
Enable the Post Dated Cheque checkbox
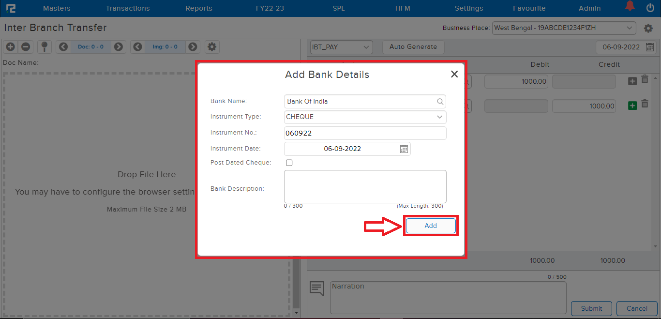[x=289, y=163]
